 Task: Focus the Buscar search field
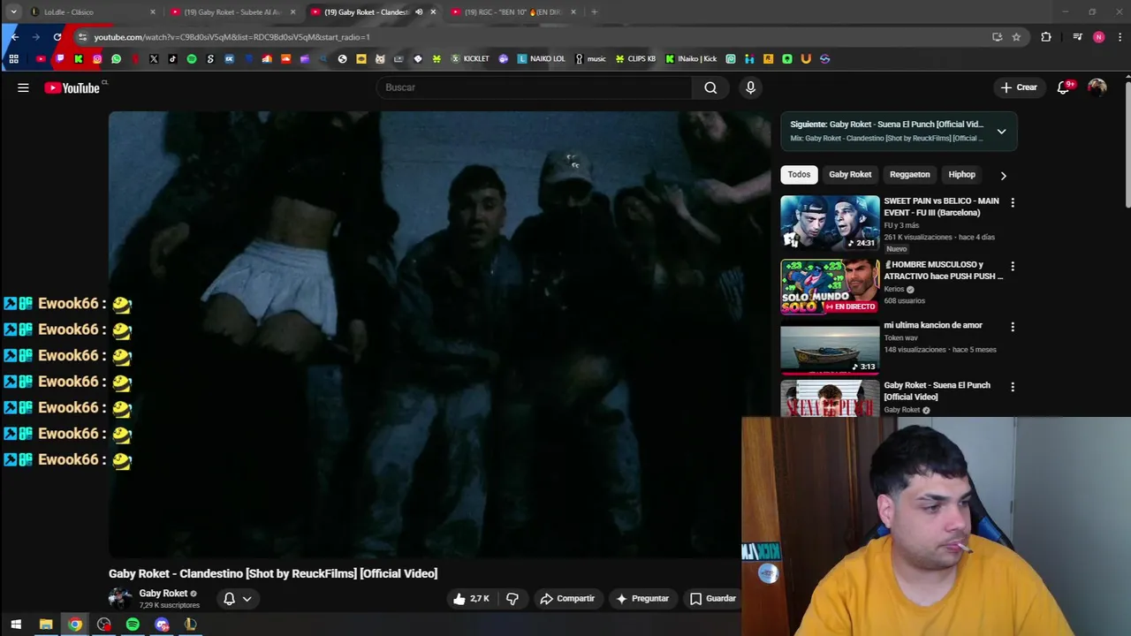[x=535, y=87]
